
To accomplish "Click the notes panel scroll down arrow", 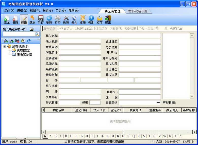I will tap(192, 97).
